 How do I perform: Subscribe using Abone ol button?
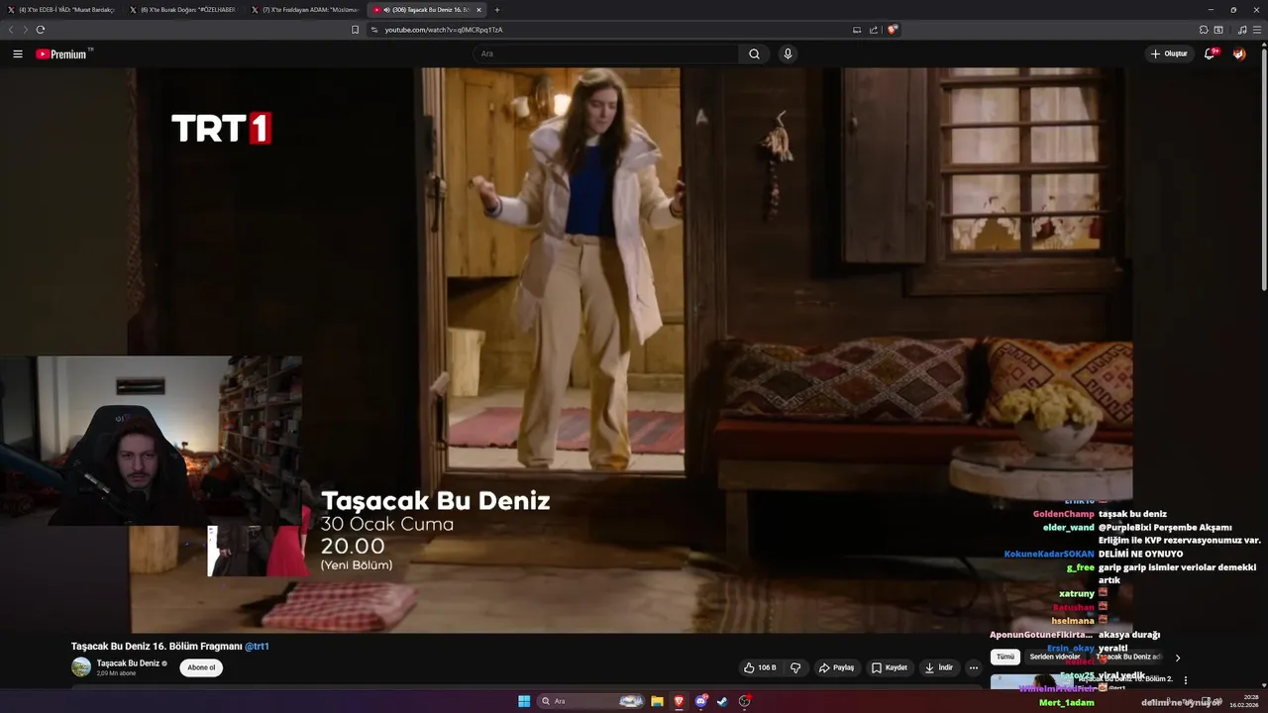pyautogui.click(x=201, y=667)
